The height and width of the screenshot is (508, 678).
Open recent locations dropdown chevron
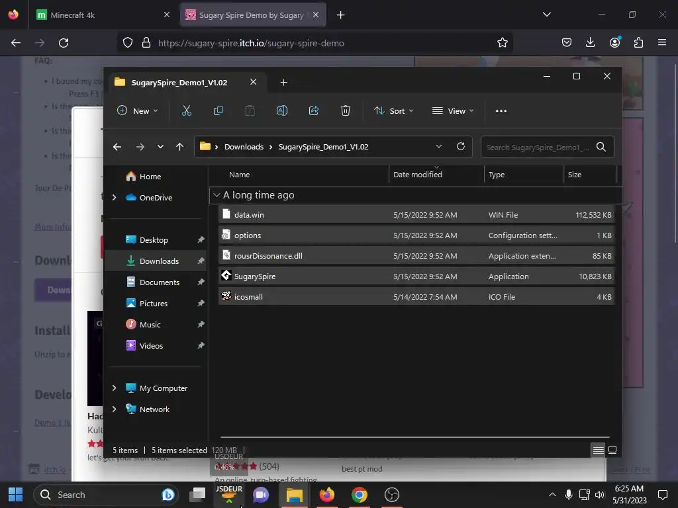(x=160, y=147)
